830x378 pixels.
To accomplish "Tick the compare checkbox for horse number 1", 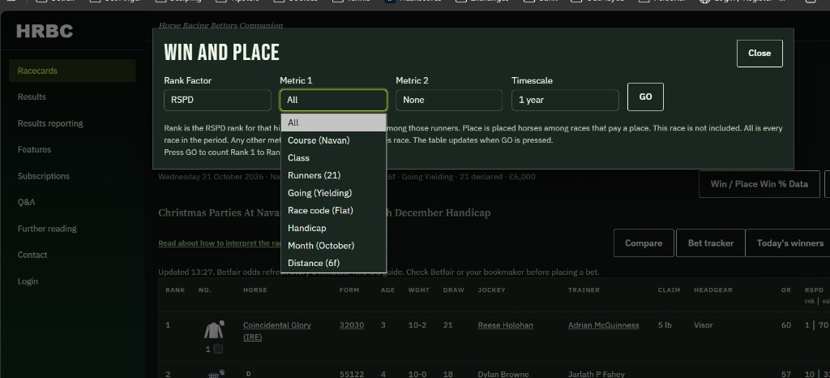I will point(218,349).
